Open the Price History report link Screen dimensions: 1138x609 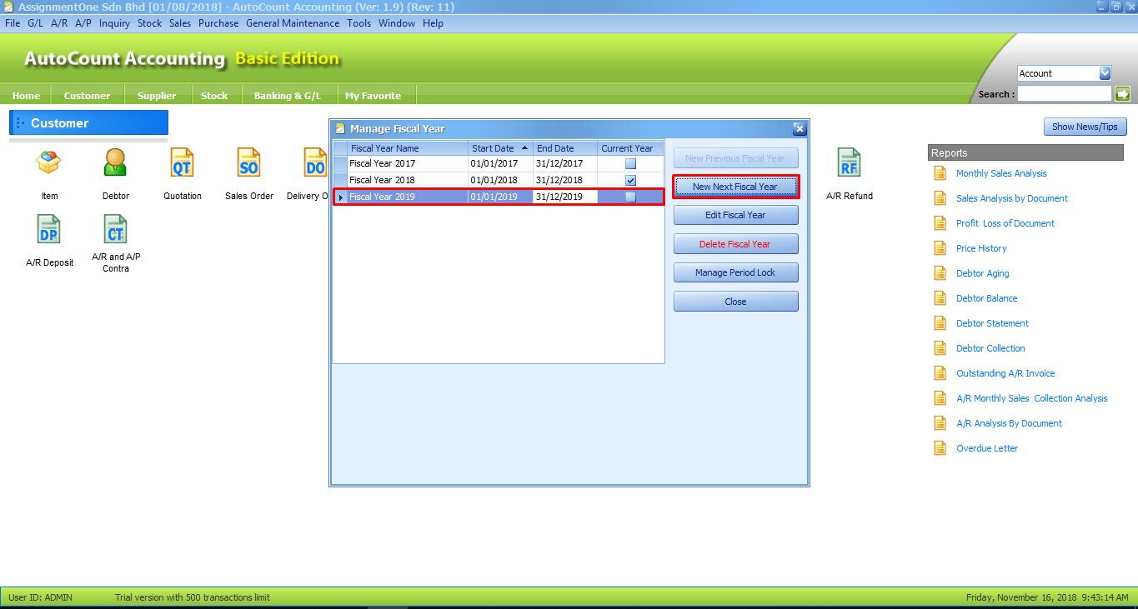click(981, 248)
